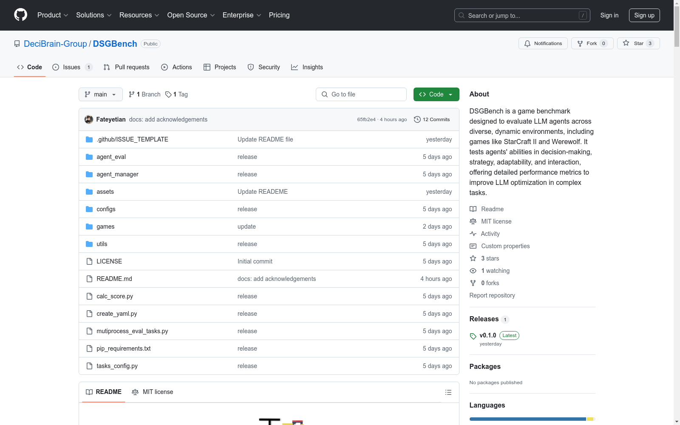Viewport: 680px width, 425px height.
Task: Open the v0.1.0 release
Action: click(488, 335)
